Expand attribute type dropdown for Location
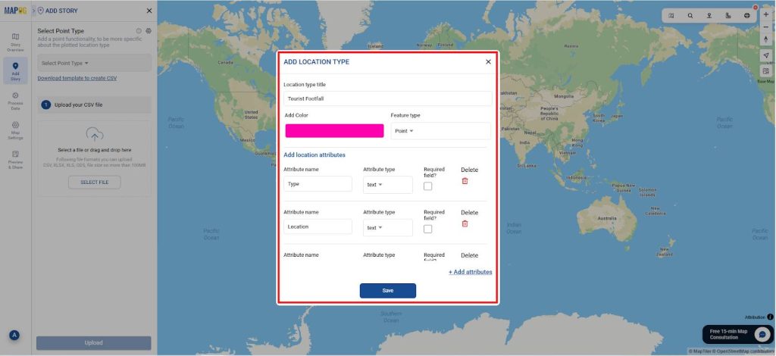Viewport: 776px width, 356px height. point(387,227)
